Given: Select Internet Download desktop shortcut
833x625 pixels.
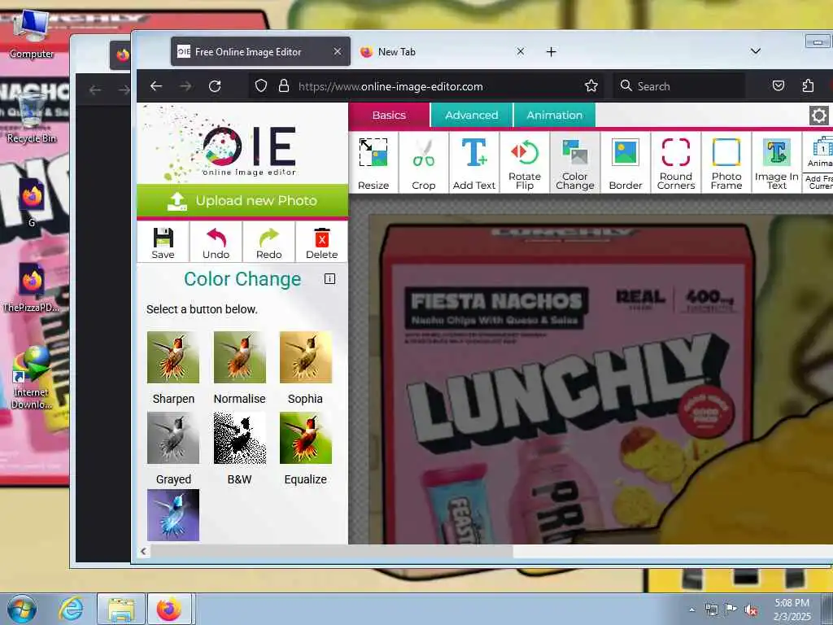Looking at the screenshot, I should click(32, 378).
